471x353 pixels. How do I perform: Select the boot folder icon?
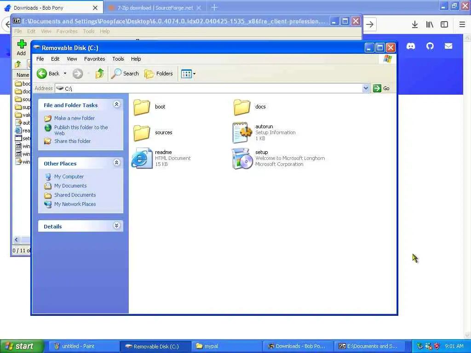click(x=142, y=107)
